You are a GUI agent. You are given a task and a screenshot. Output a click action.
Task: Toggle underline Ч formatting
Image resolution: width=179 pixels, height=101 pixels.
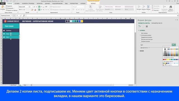pyautogui.click(x=24, y=10)
